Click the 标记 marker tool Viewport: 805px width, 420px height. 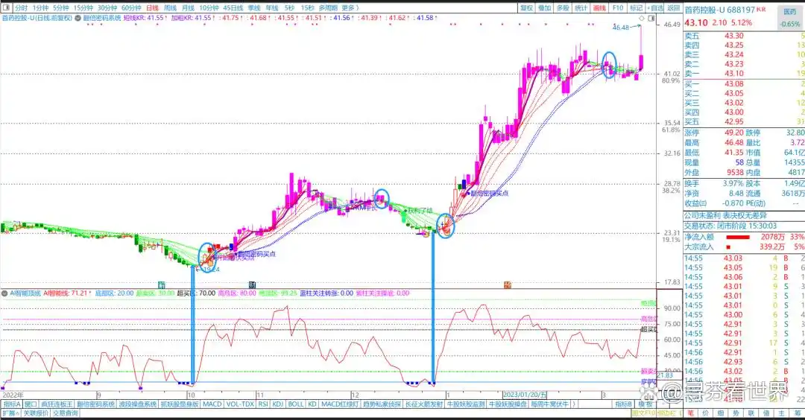635,7
